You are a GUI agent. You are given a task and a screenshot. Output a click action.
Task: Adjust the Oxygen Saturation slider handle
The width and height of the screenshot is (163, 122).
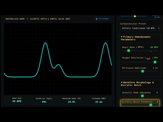coord(155,62)
